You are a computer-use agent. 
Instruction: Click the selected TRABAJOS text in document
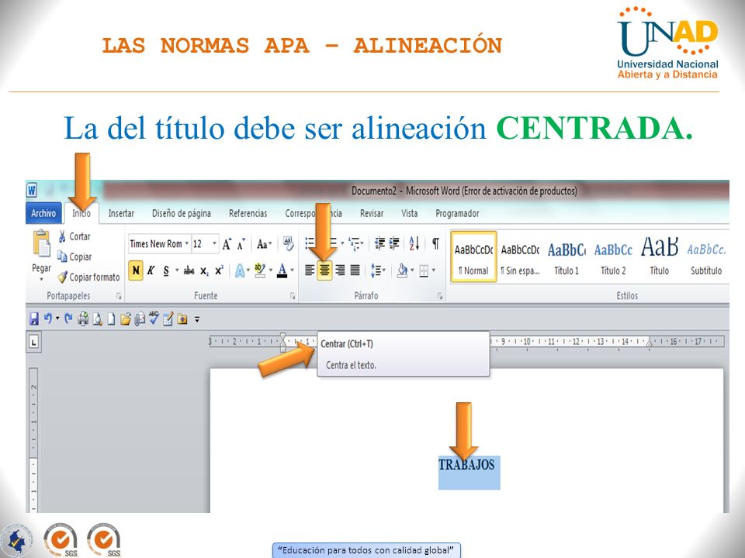point(466,464)
